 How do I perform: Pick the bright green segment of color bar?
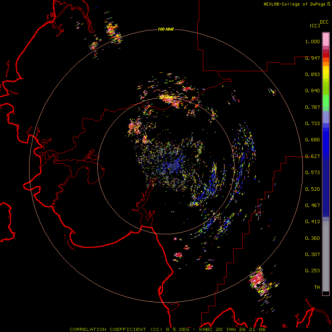tap(326, 100)
